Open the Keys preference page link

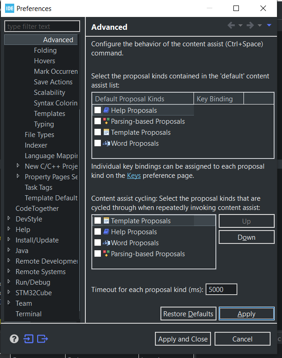[x=134, y=176]
